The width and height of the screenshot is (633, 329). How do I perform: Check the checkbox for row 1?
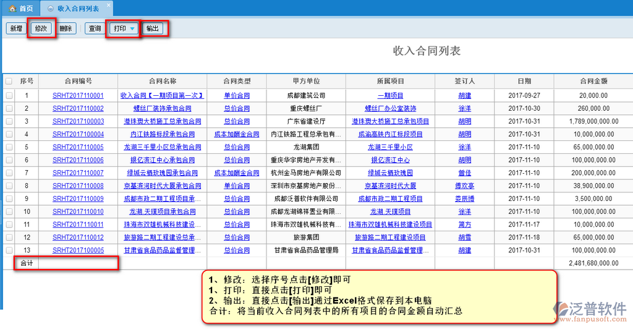9,96
